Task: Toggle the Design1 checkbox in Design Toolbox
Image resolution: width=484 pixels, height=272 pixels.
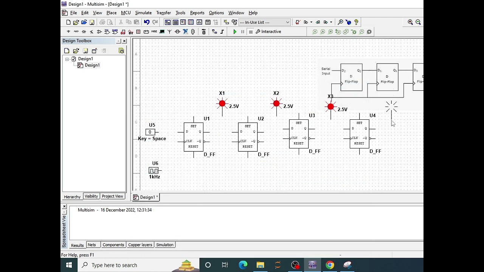Action: [x=74, y=59]
